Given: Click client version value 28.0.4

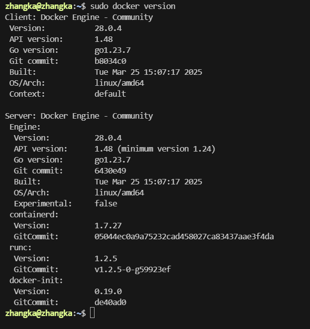Looking at the screenshot, I should pos(108,28).
